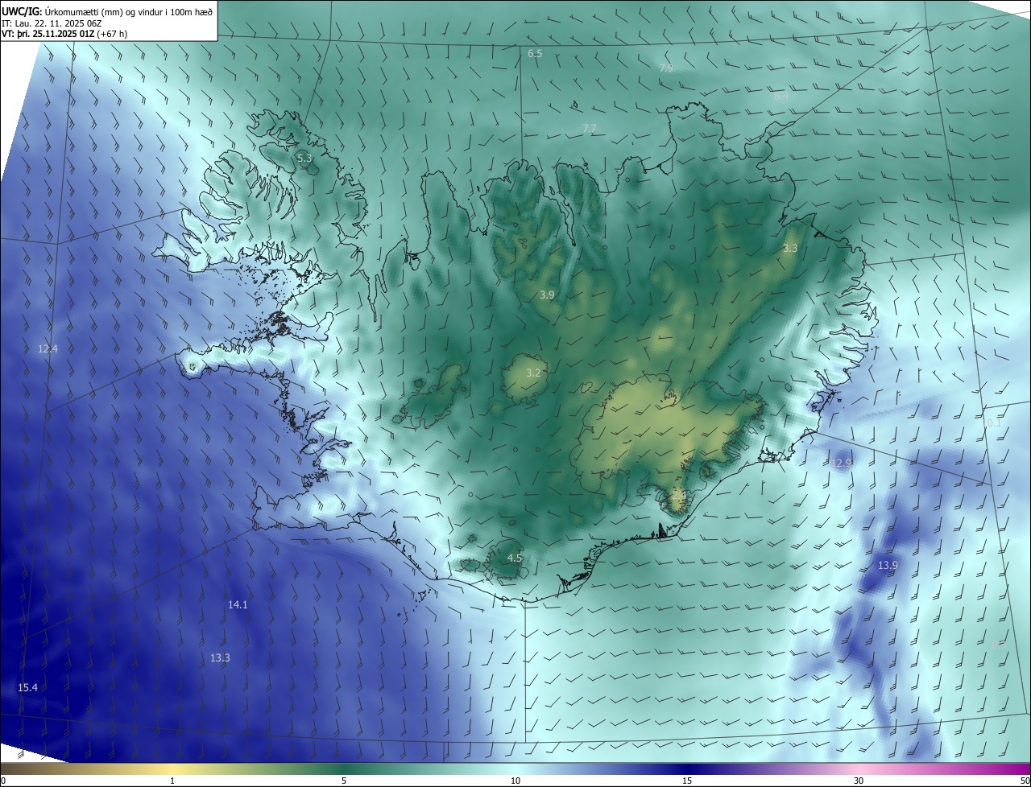Click the '13.3' value label on the map
1031x787 pixels.
pos(220,658)
